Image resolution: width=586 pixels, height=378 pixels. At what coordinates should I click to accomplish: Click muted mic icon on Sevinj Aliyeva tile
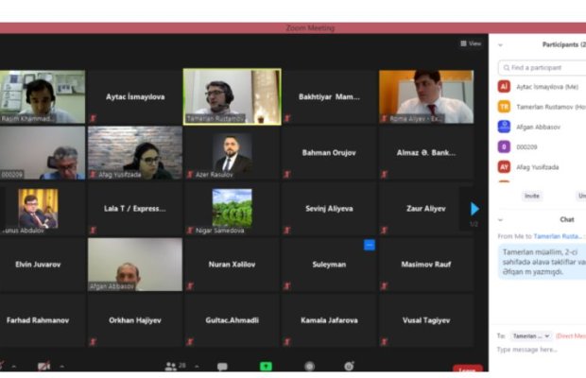click(287, 230)
